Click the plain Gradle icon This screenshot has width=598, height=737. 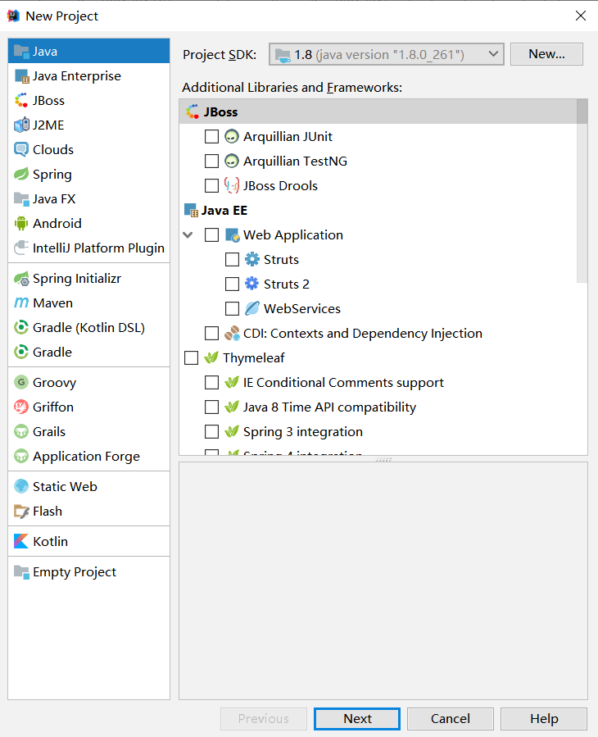tap(21, 352)
